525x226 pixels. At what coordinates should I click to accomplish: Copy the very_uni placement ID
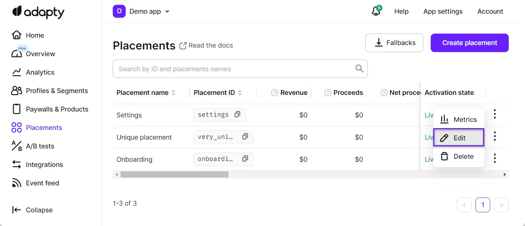coord(245,137)
